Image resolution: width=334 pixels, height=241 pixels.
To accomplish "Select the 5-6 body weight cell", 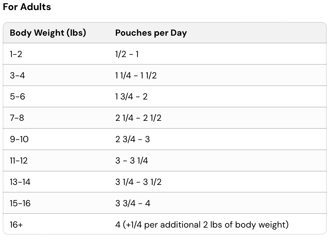I will 17,97.
